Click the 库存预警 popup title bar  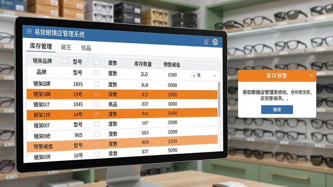(277, 76)
